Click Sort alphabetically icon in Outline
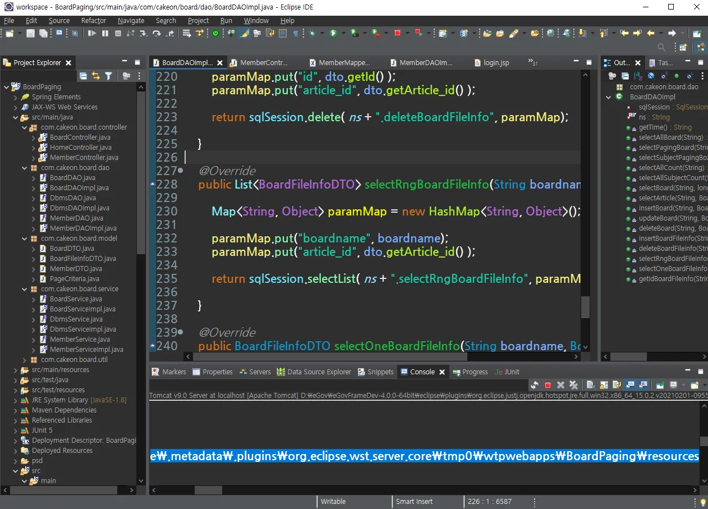The height and width of the screenshot is (509, 708). (638, 76)
